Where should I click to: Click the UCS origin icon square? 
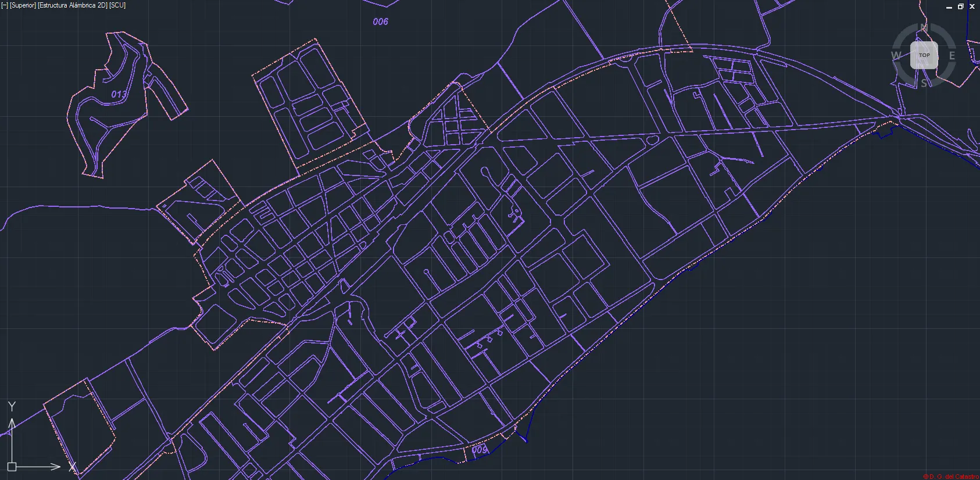click(x=12, y=467)
